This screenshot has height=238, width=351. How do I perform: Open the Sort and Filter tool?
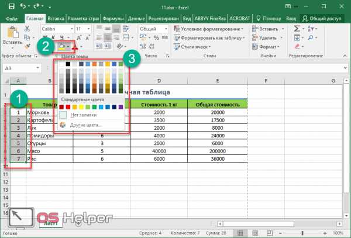pos(311,29)
